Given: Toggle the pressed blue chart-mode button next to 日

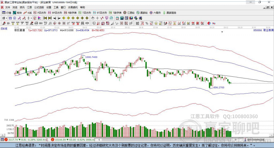Looking at the screenshot, I should pyautogui.click(x=10, y=18).
